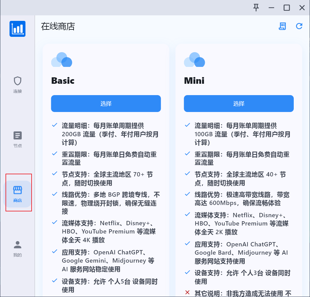This screenshot has width=310, height=297.
Task: Open the order receipt icon
Action: (x=282, y=26)
